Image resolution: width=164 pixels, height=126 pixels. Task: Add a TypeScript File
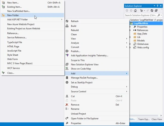[x=33, y=42]
